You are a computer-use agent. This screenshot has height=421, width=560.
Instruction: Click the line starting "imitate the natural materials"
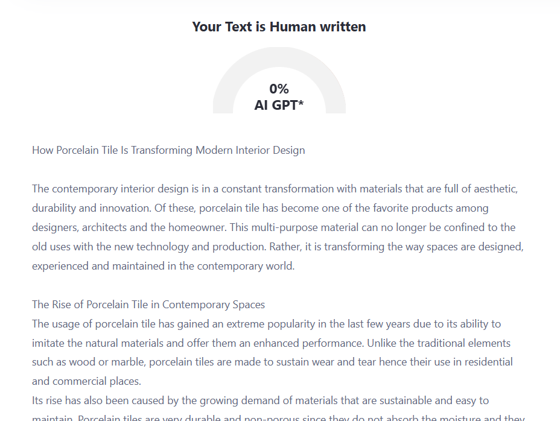(x=271, y=343)
